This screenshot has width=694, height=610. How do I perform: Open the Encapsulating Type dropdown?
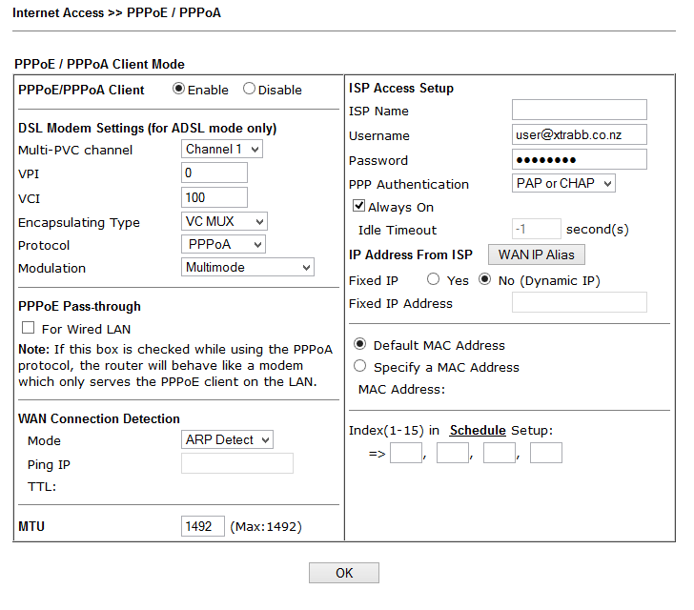(x=224, y=221)
